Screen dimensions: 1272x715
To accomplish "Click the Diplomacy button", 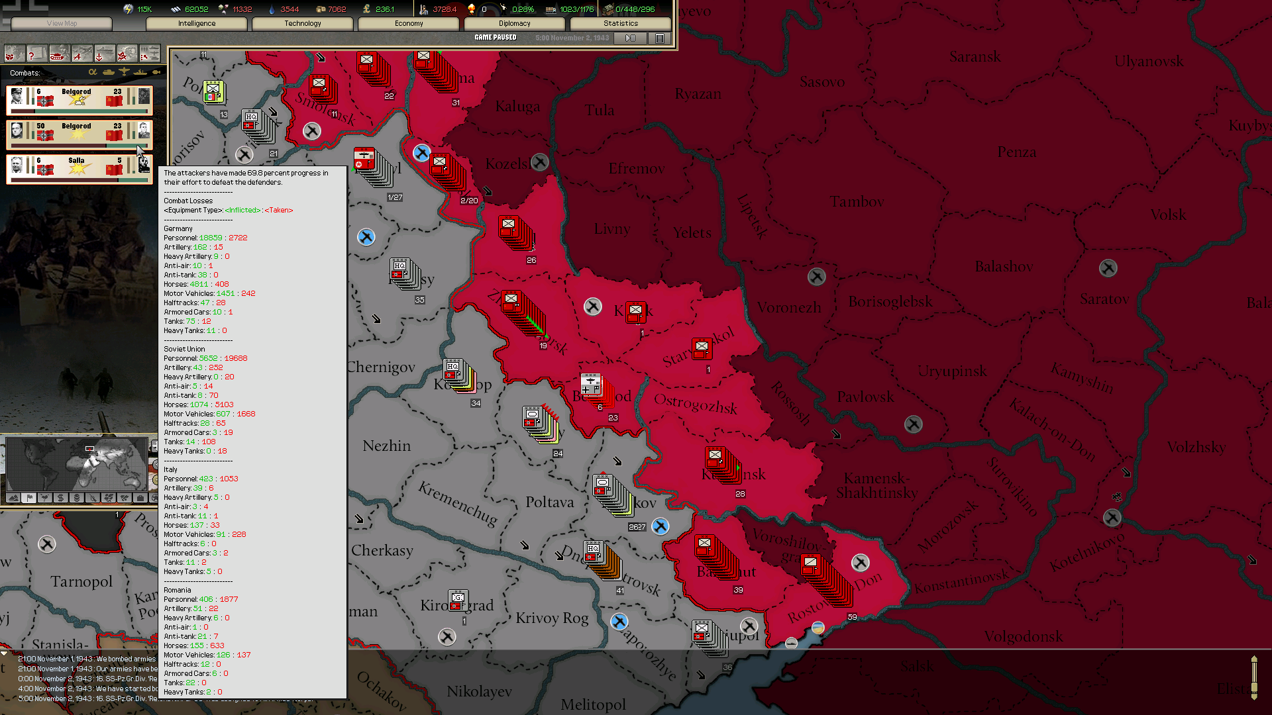I will [514, 23].
